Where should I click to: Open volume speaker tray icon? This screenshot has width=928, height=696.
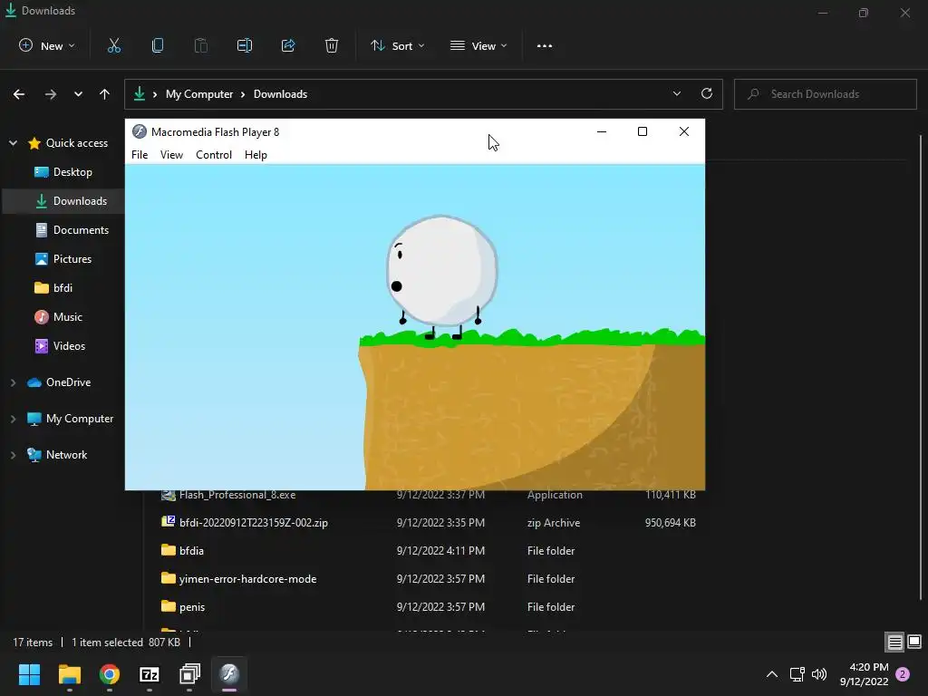point(819,674)
